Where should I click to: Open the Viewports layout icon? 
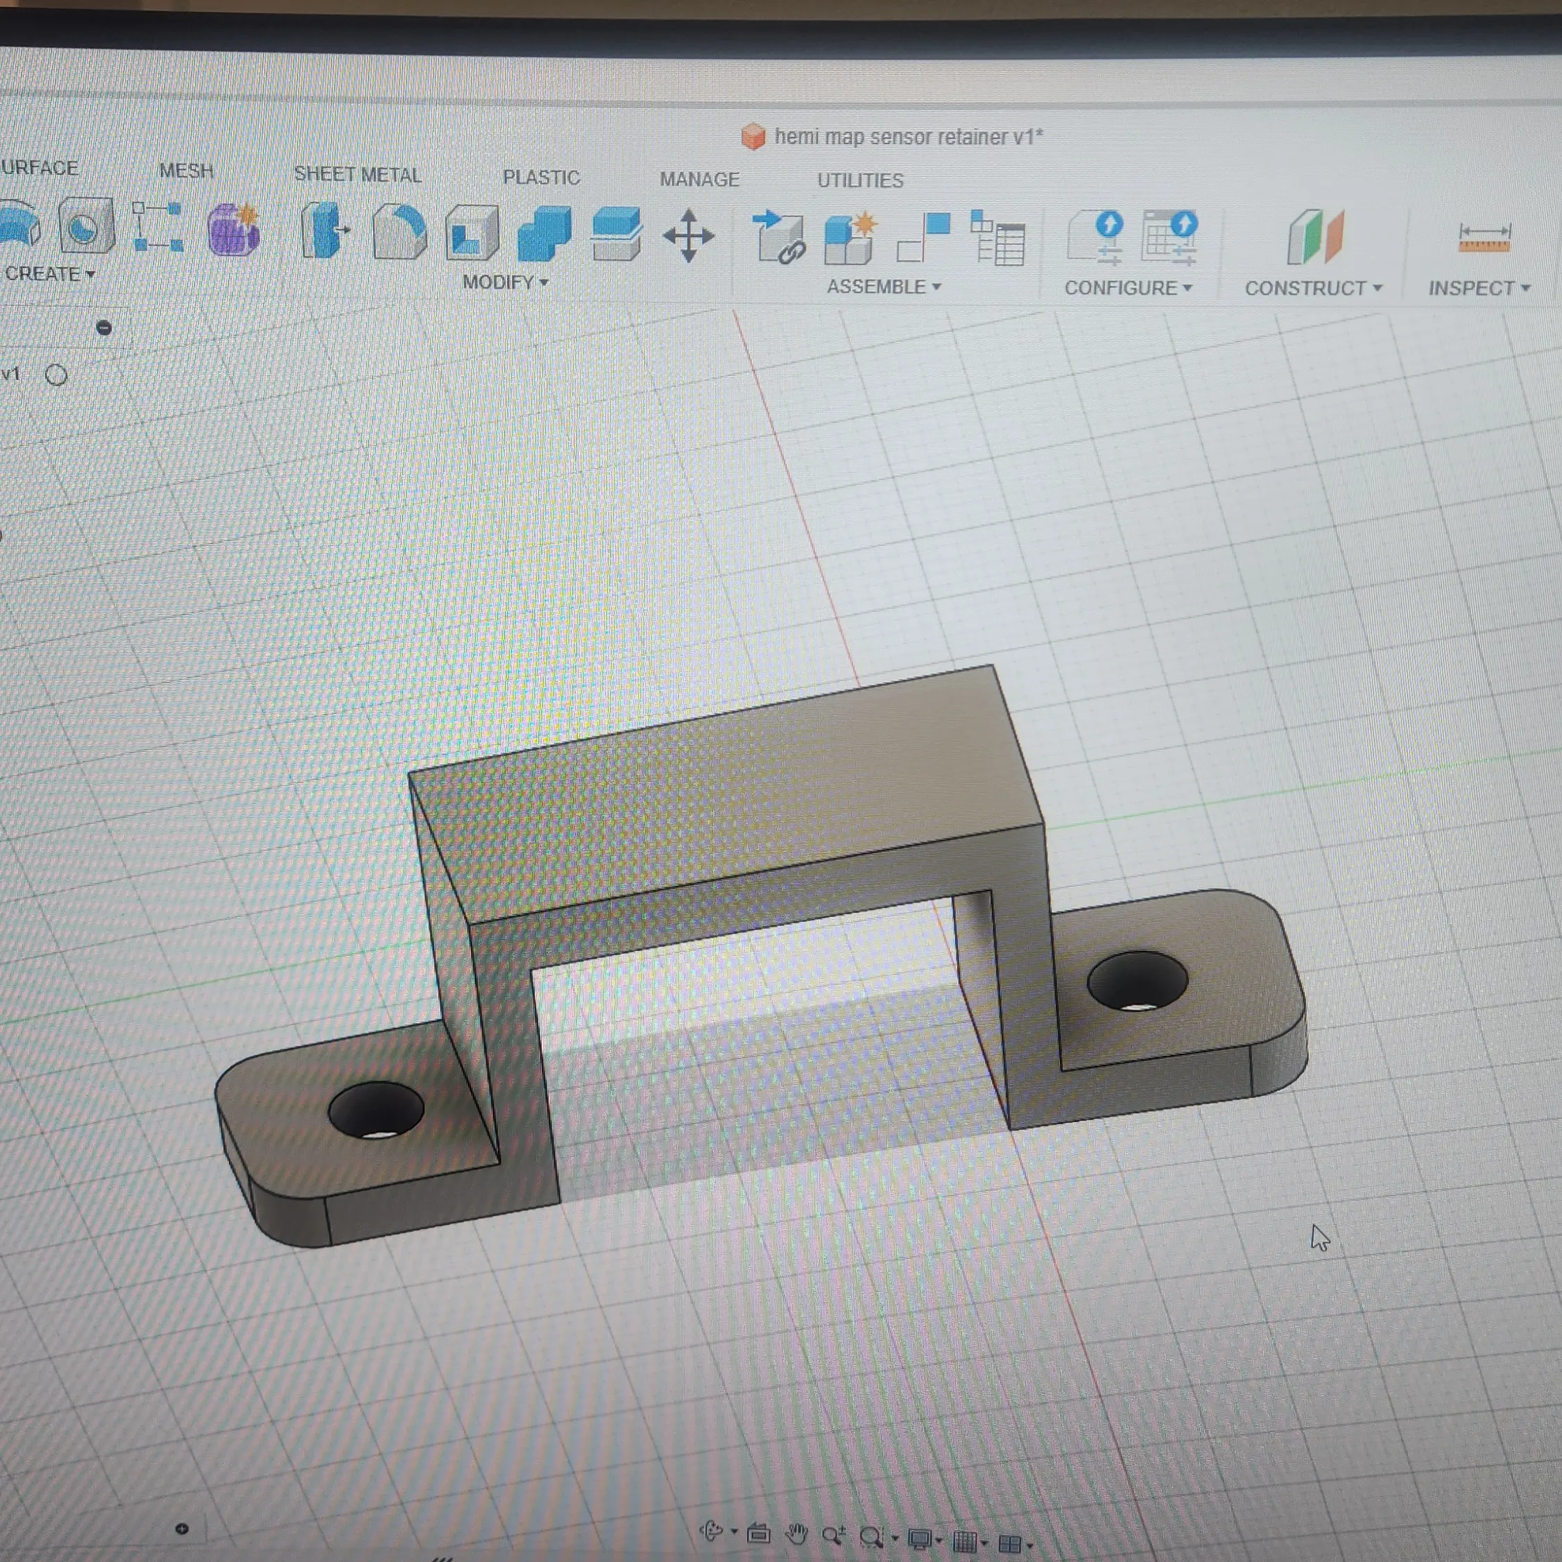(1010, 1544)
